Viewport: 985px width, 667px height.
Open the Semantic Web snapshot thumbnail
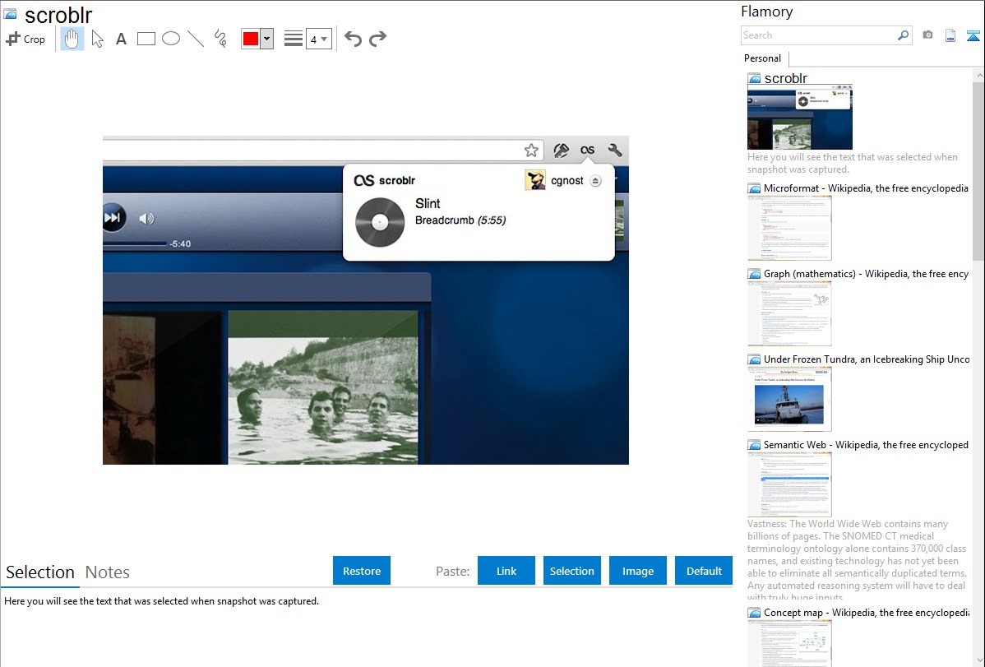789,484
